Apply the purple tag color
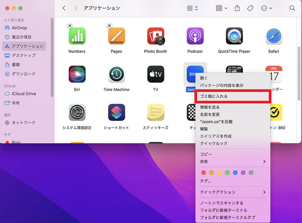The height and width of the screenshot is (223, 302). 243,173
